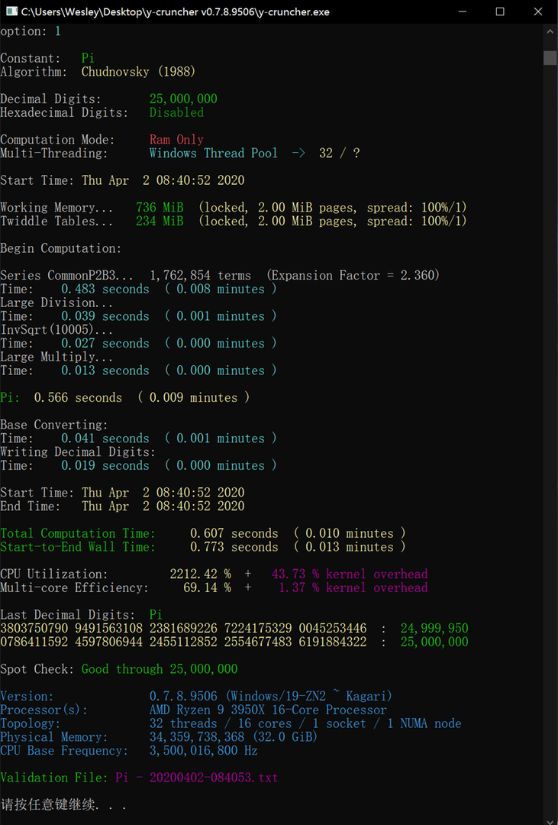This screenshot has width=558, height=825.
Task: Click 'Expansion Factor = 2.360' text
Action: (353, 275)
